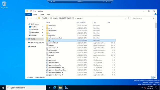
Task: Select the adfscomp.dll file
Action: 52,50
